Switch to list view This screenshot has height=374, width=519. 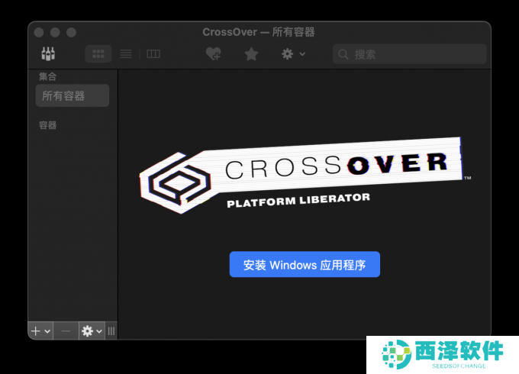pos(126,54)
